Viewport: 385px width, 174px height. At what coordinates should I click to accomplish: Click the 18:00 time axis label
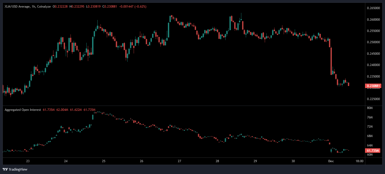pyautogui.click(x=359, y=161)
